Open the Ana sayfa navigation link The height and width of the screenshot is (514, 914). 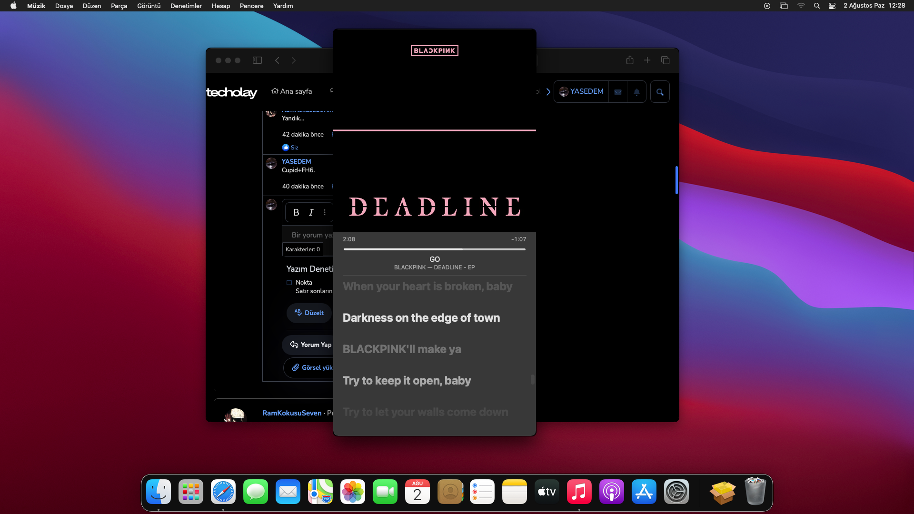[x=292, y=91]
